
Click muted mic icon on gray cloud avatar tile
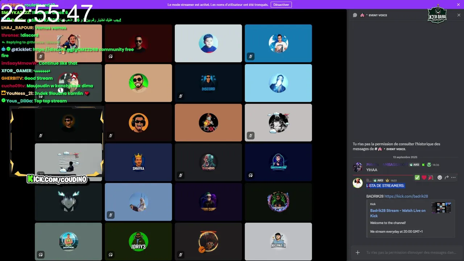click(x=250, y=136)
